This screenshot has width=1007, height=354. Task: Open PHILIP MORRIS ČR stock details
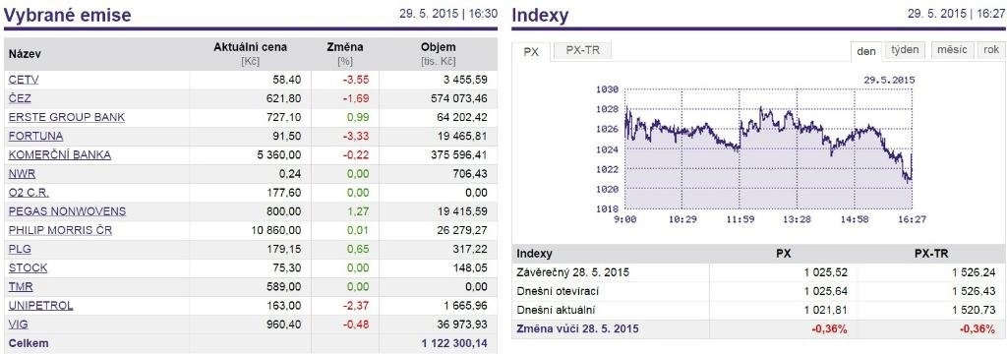click(60, 230)
